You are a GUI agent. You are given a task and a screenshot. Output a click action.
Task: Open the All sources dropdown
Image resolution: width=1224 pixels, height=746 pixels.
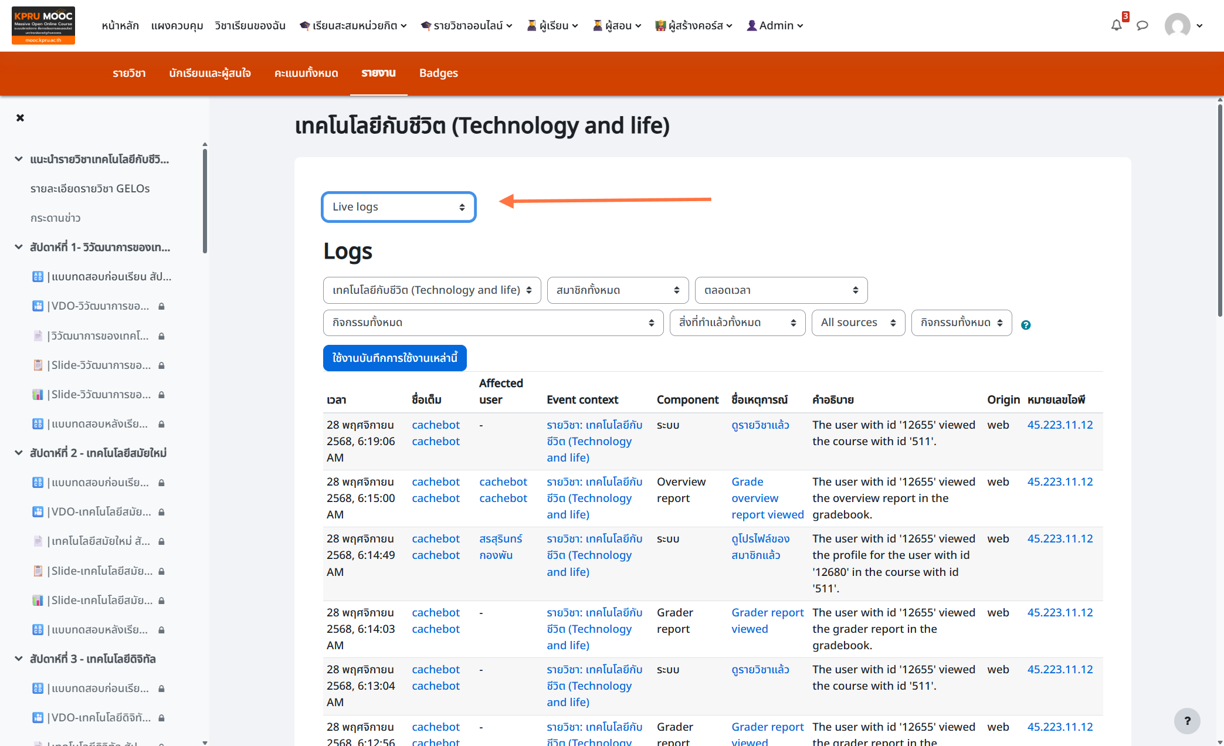tap(858, 323)
